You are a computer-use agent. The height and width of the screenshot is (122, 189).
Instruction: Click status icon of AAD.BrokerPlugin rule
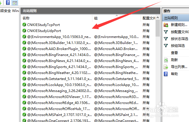coord(24,49)
